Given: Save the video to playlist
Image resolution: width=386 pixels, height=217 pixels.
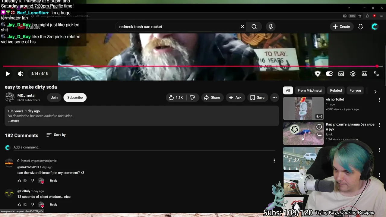Looking at the screenshot, I should click(x=257, y=97).
